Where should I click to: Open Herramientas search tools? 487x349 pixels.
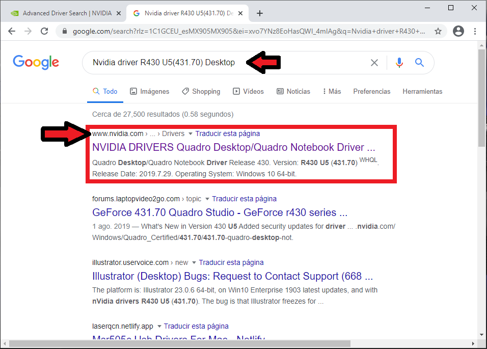coord(422,91)
